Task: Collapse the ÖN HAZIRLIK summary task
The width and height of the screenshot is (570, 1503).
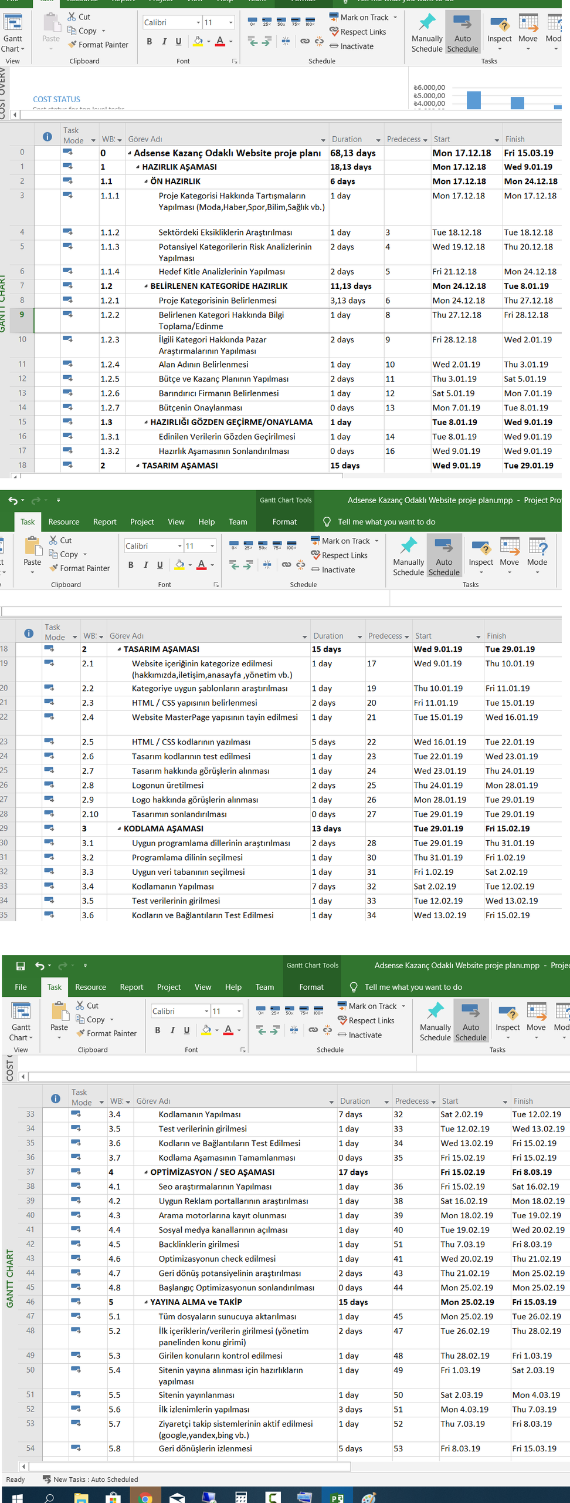Action: tap(146, 182)
